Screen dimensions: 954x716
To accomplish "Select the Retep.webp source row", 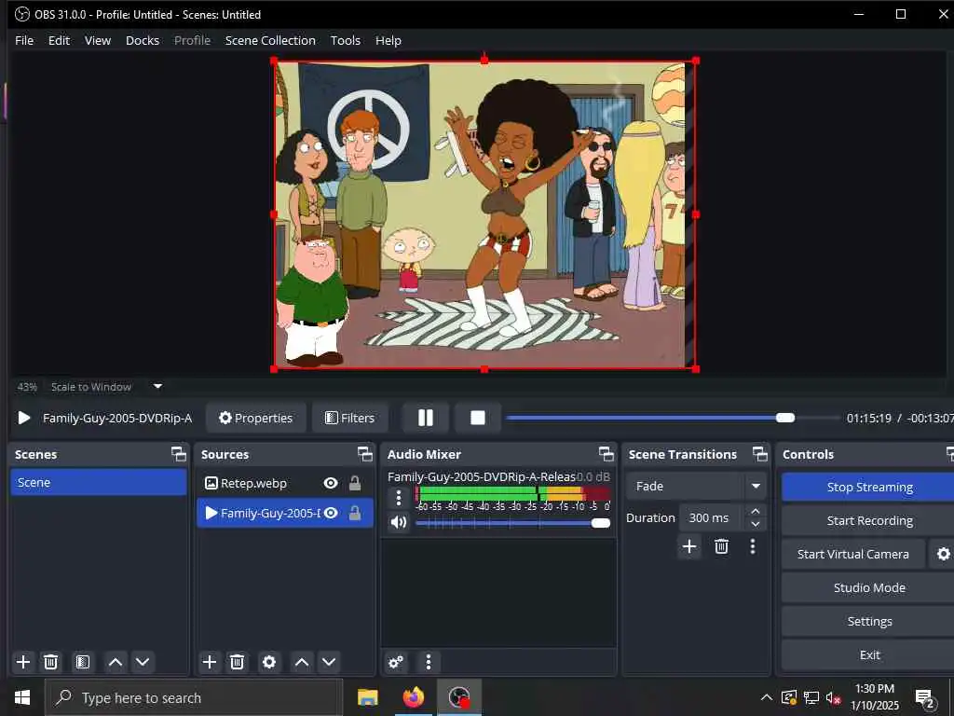I will (x=285, y=484).
